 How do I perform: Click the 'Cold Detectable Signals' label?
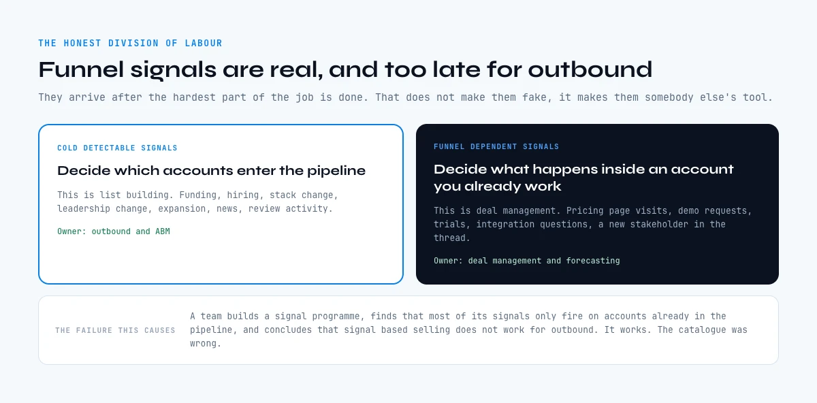click(x=117, y=148)
